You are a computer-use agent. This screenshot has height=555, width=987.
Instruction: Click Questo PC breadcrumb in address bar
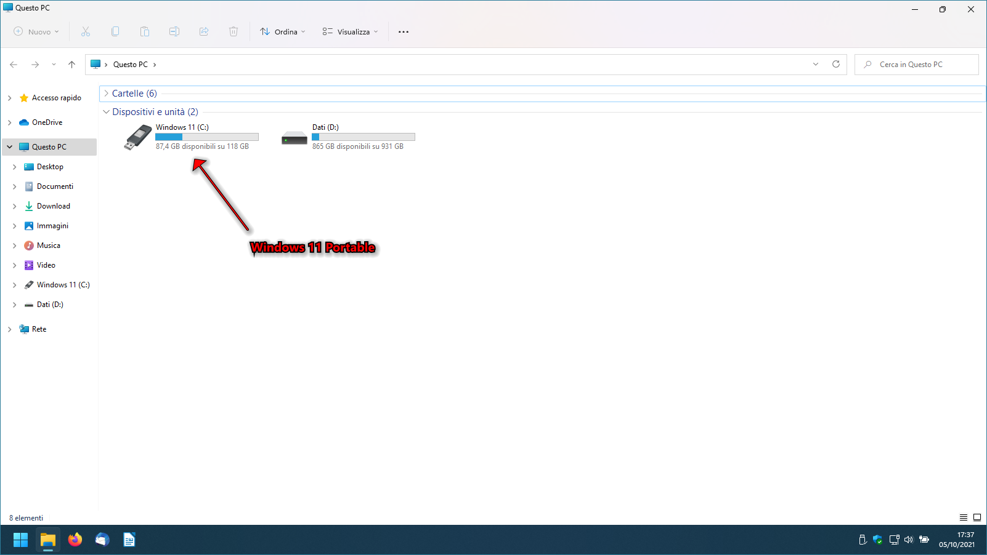click(x=131, y=65)
